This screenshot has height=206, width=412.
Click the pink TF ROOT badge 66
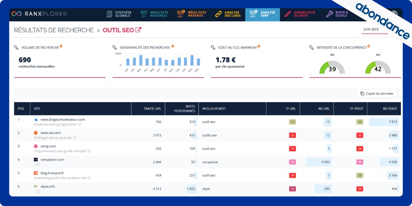pyautogui.click(x=360, y=162)
